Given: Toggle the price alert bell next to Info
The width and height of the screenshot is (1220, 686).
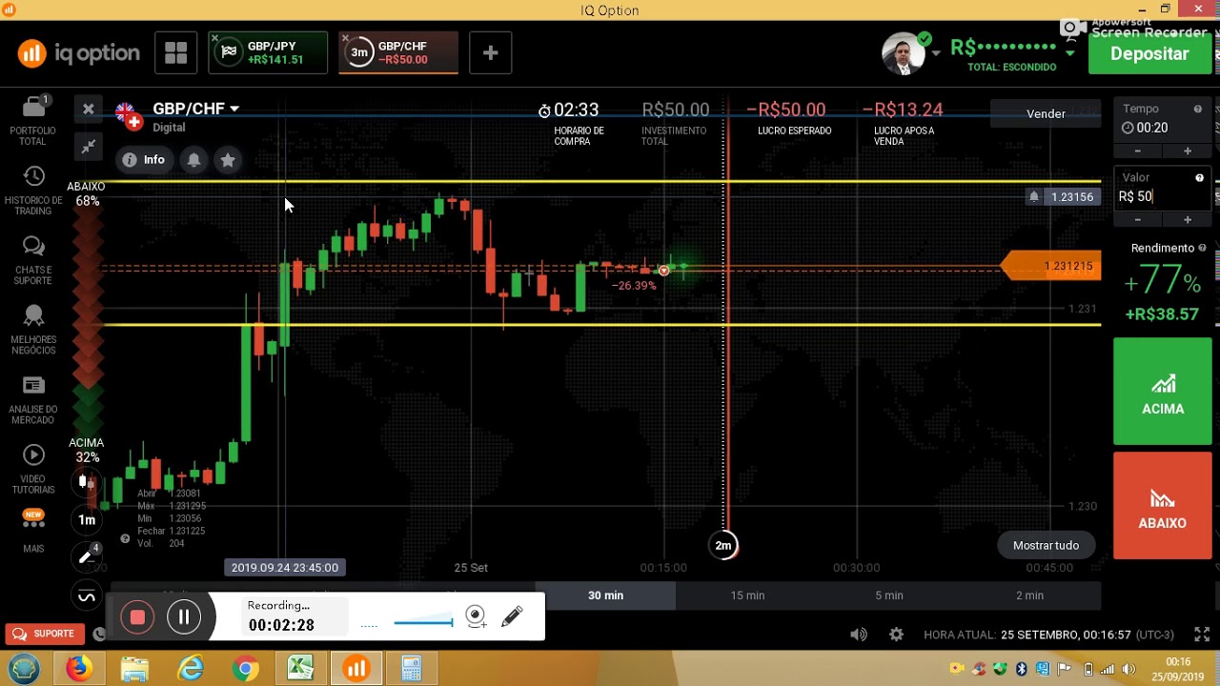Looking at the screenshot, I should tap(193, 160).
